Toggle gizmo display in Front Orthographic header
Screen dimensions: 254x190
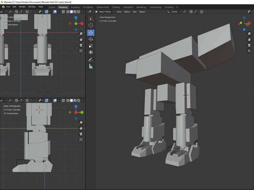click(46, 12)
